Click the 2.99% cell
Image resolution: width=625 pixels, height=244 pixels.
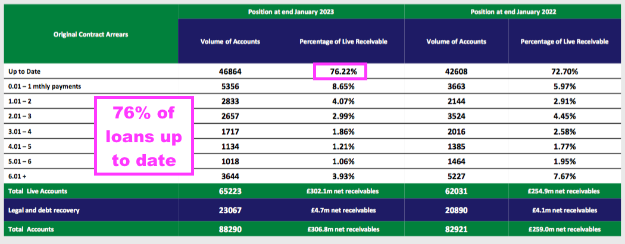(x=343, y=117)
